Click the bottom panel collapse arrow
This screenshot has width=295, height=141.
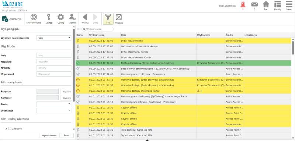[x=147, y=140]
